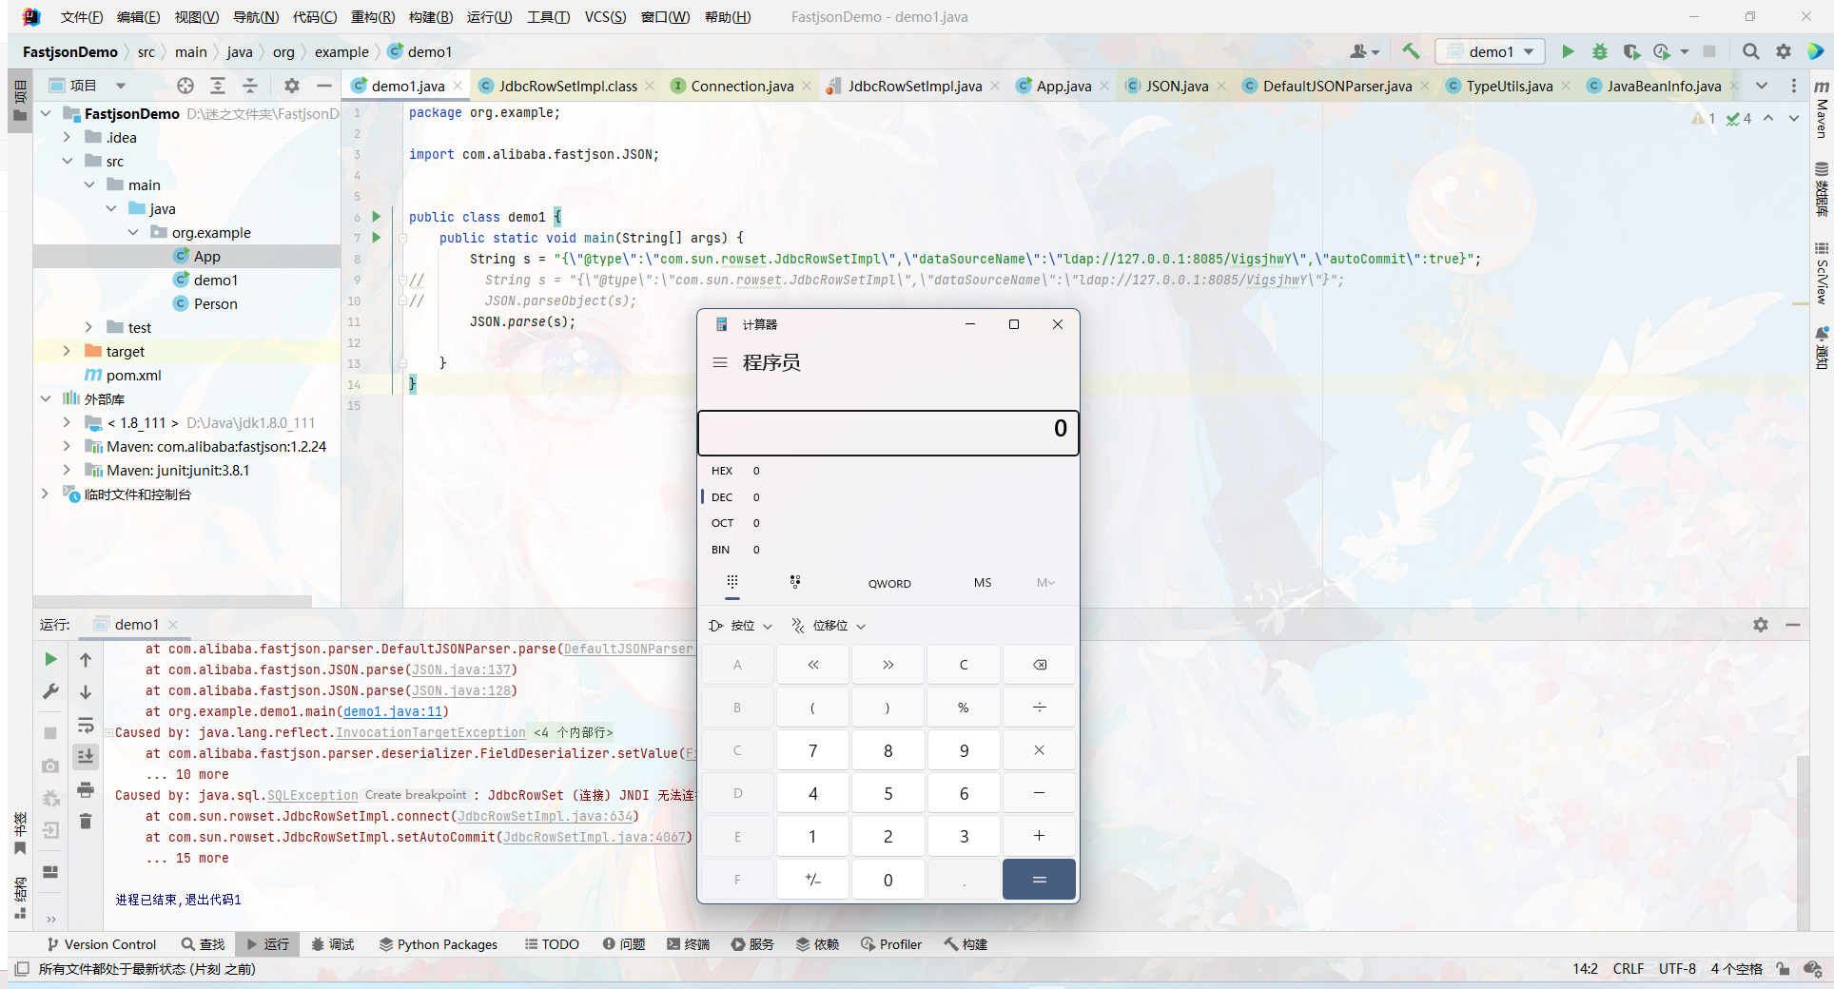This screenshot has height=989, width=1834.
Task: Open IDE settings gear in top toolbar
Action: click(1784, 51)
